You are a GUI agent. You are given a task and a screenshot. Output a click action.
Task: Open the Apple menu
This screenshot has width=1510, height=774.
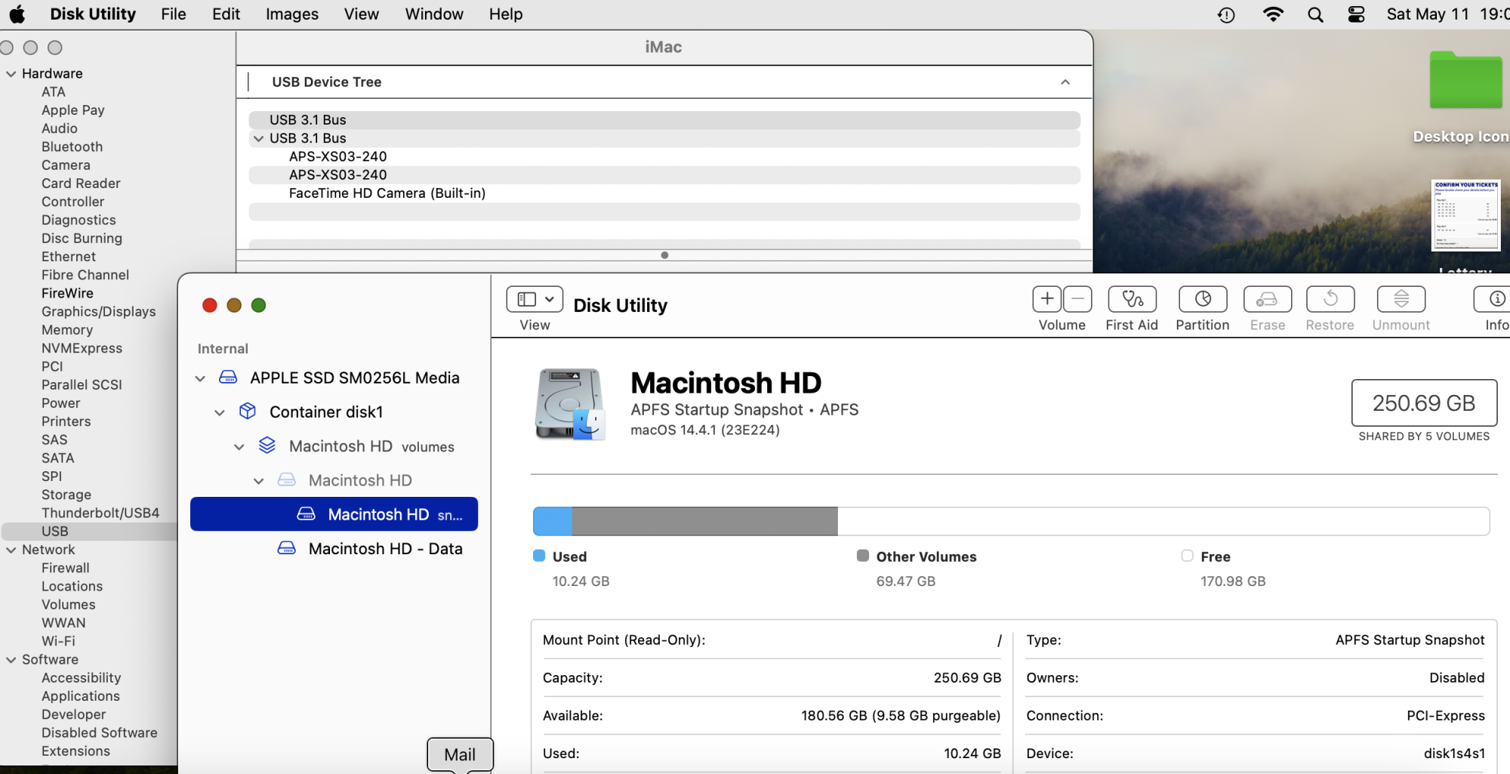click(17, 14)
